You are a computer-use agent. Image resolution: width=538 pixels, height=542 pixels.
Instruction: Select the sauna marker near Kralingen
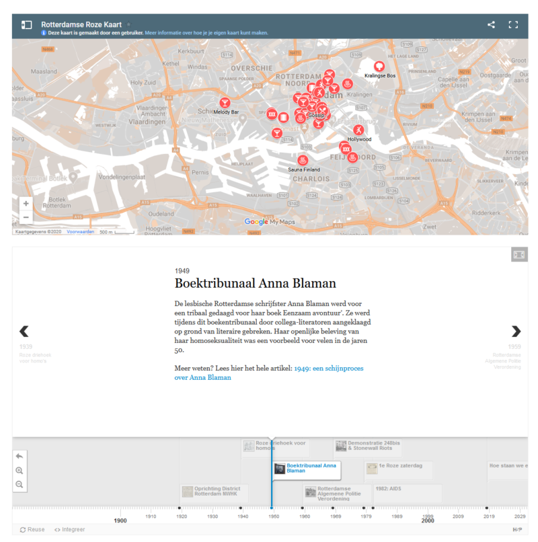tap(348, 83)
